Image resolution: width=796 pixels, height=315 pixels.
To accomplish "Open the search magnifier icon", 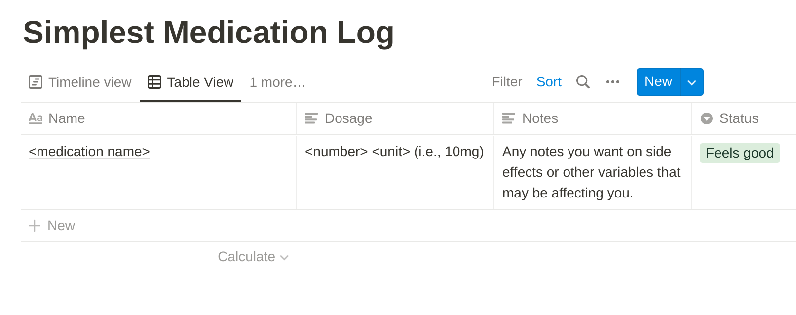I will click(583, 82).
